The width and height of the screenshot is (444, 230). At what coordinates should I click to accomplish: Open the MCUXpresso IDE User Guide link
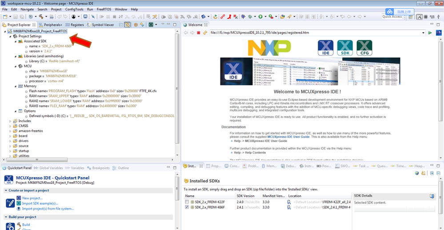point(288,137)
